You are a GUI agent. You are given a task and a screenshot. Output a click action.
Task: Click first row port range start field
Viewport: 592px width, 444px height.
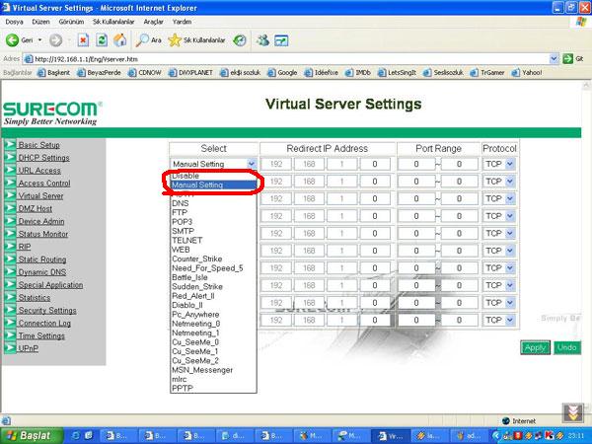(416, 164)
